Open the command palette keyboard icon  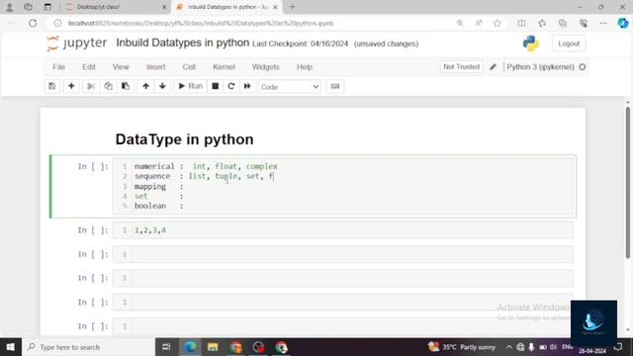(x=335, y=86)
